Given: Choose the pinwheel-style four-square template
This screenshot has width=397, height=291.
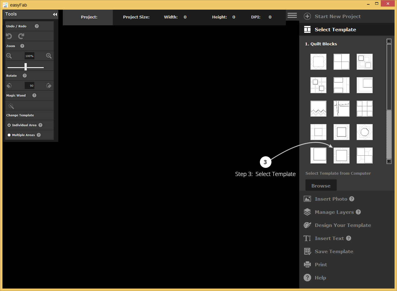Looking at the screenshot, I should [x=365, y=155].
